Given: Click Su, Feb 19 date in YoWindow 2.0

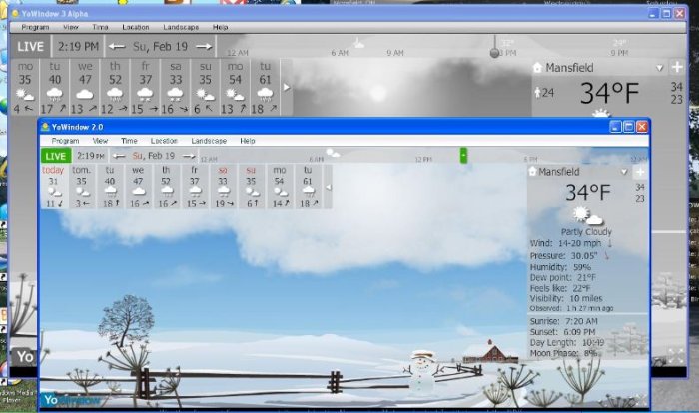Looking at the screenshot, I should [x=154, y=156].
